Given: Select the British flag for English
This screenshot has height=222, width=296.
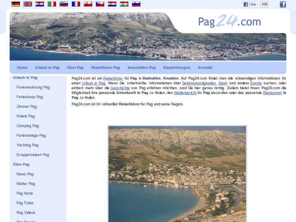Looking at the screenshot, I should tap(28, 4).
